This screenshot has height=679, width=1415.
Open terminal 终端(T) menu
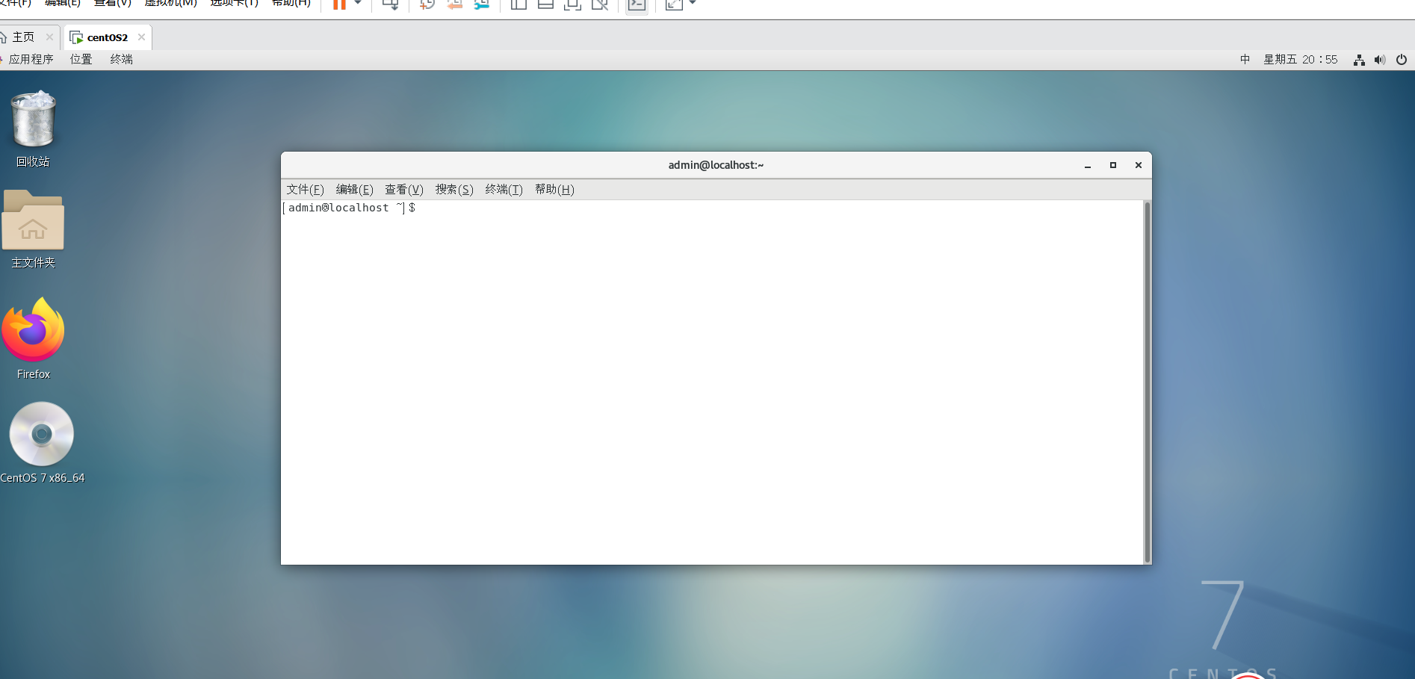[x=504, y=190]
